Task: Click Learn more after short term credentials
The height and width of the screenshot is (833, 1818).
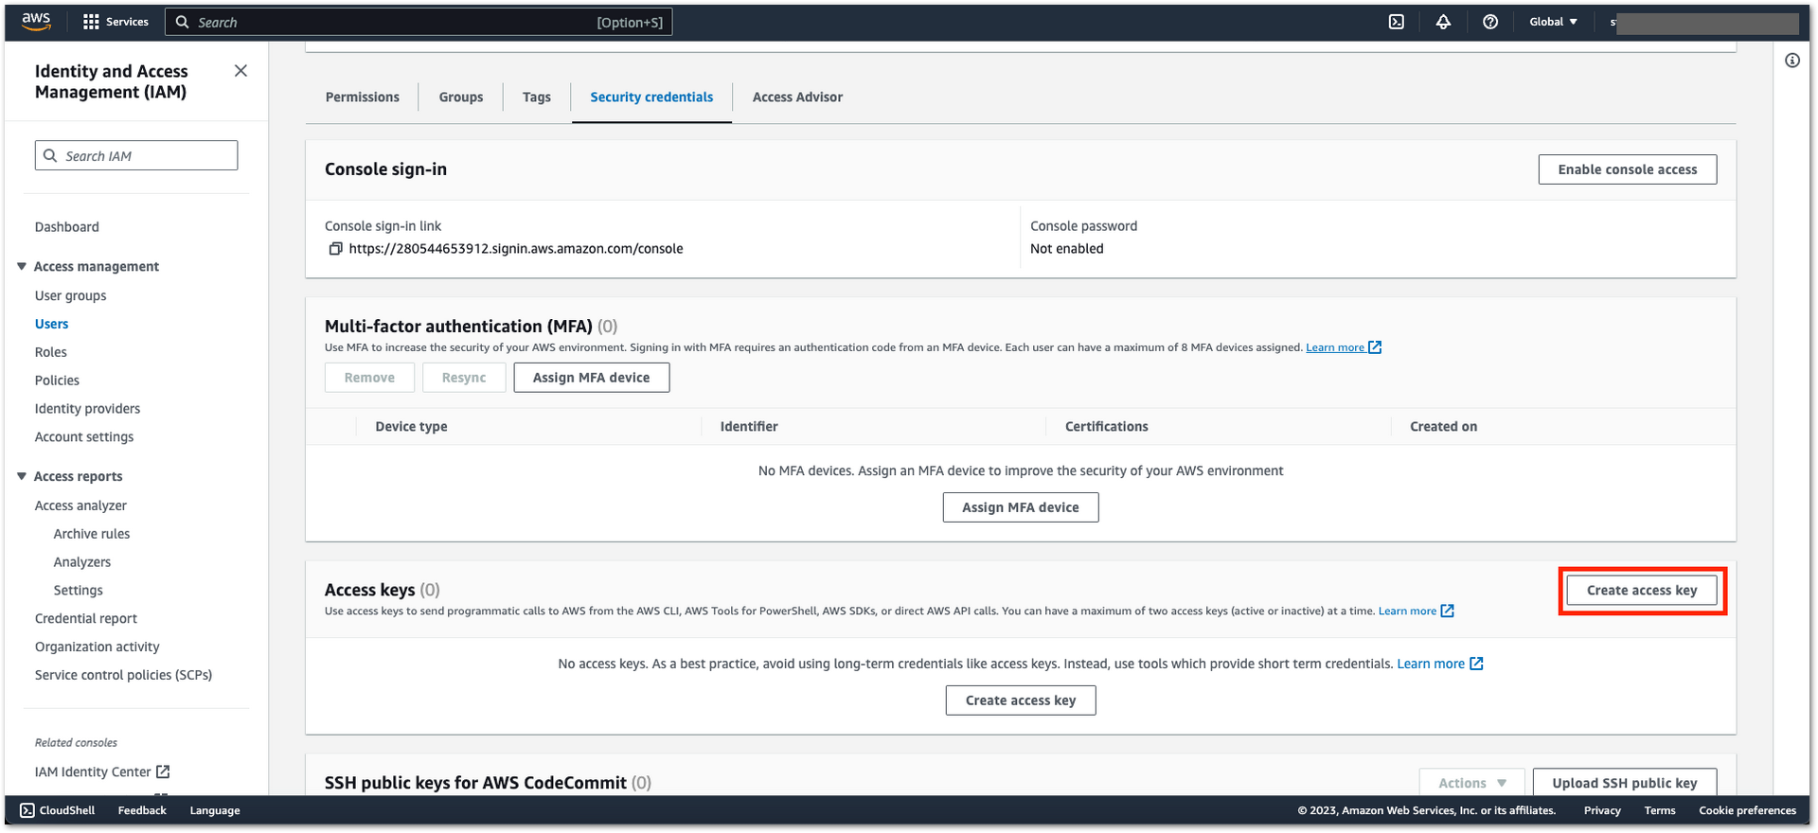Action: 1431,664
